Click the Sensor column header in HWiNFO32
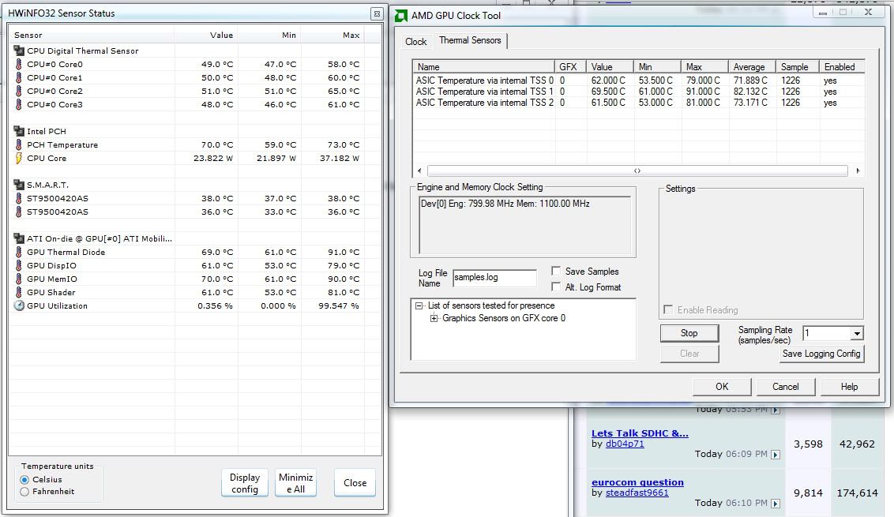894x517 pixels. (x=92, y=35)
